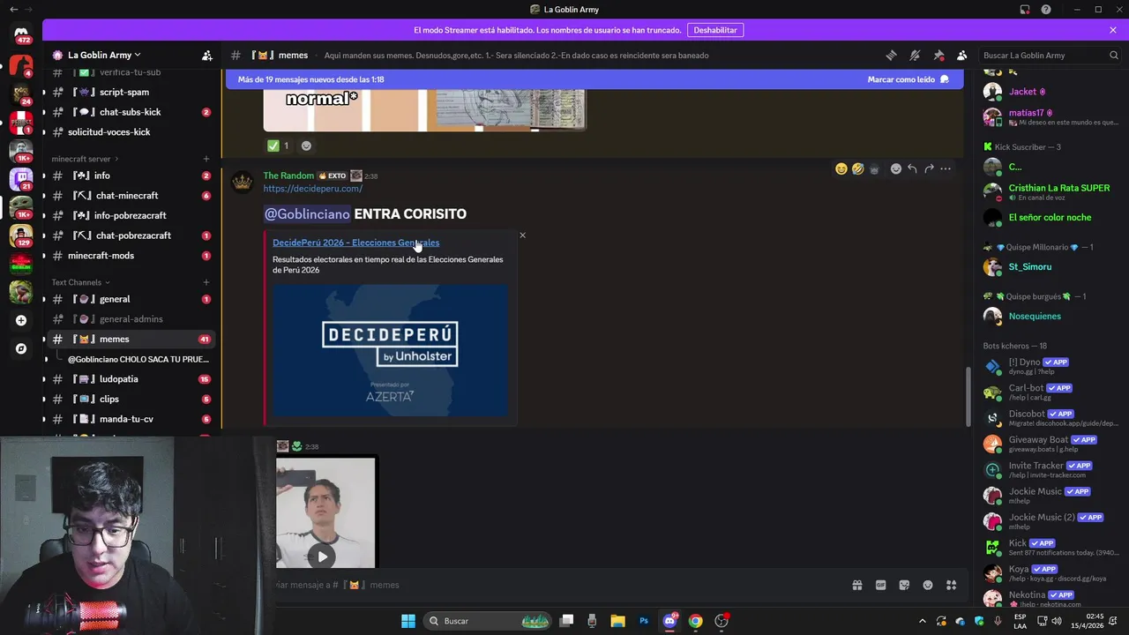This screenshot has width=1129, height=635.
Task: Open https://decideperu.com/ link
Action: tap(312, 189)
